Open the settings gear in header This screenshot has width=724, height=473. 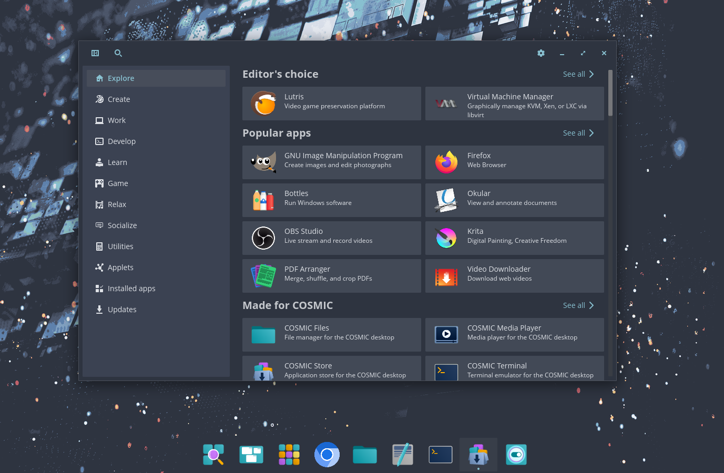(x=541, y=53)
